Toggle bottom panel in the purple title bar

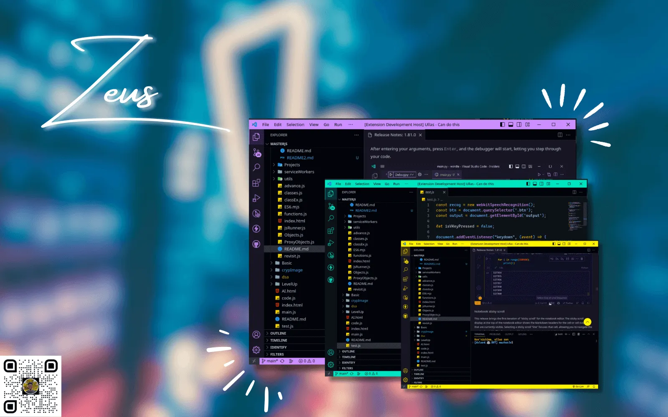click(x=511, y=125)
